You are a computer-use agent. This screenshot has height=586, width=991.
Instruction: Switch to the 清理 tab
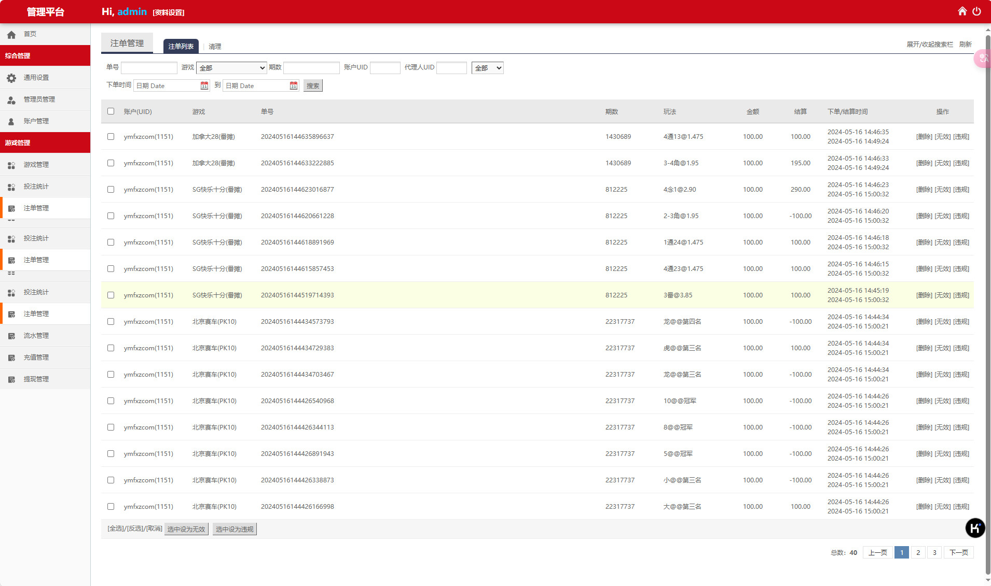point(215,47)
